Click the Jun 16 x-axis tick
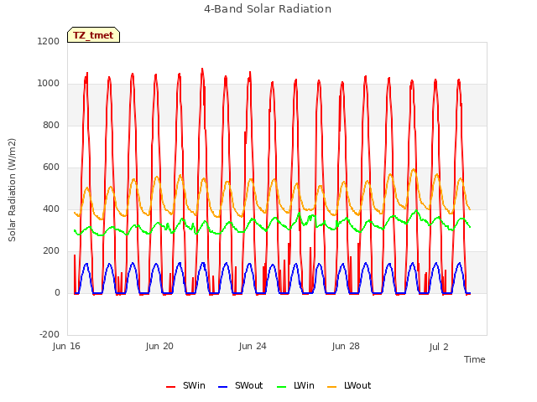Viewport: 537px width, 402px height. click(x=66, y=346)
